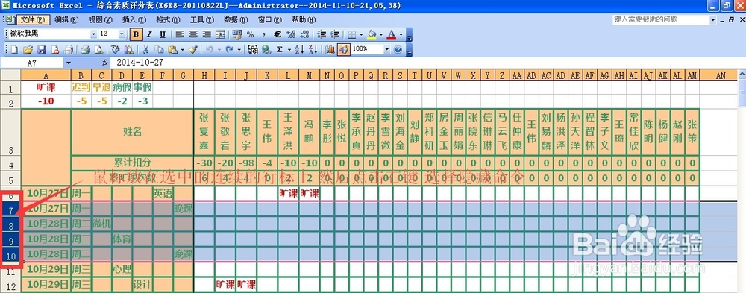Open the 数据 menu
746x293 pixels.
236,20
